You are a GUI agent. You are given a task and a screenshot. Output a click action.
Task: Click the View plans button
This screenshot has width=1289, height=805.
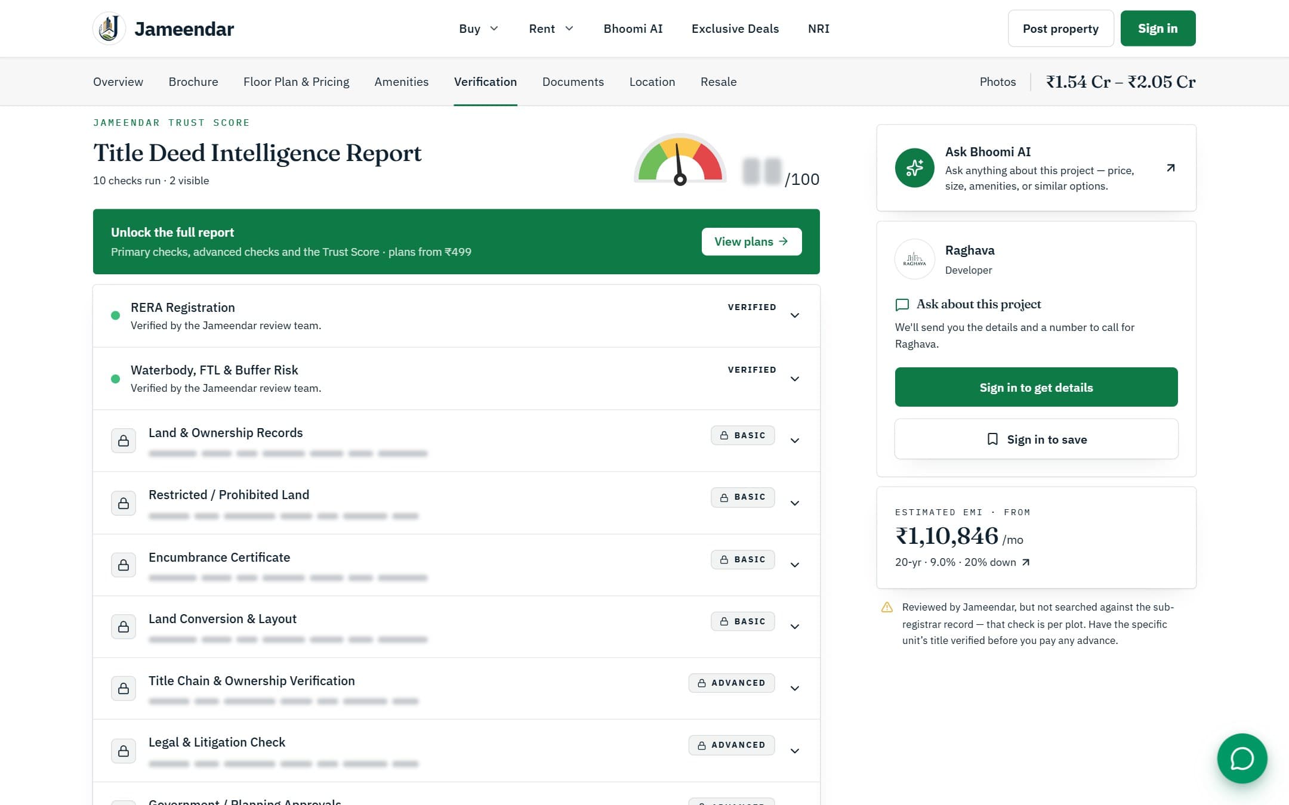pos(751,241)
